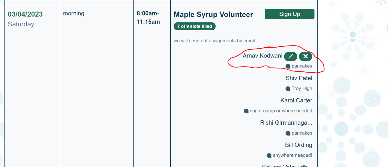Click the morning label
This screenshot has width=388, height=167.
click(74, 13)
